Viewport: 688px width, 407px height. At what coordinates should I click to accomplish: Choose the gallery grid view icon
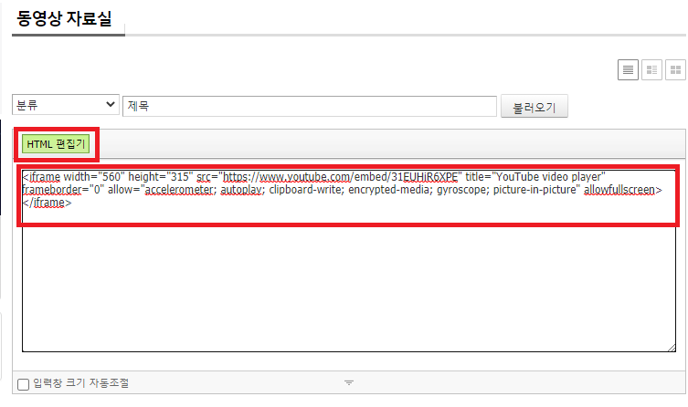coord(675,69)
